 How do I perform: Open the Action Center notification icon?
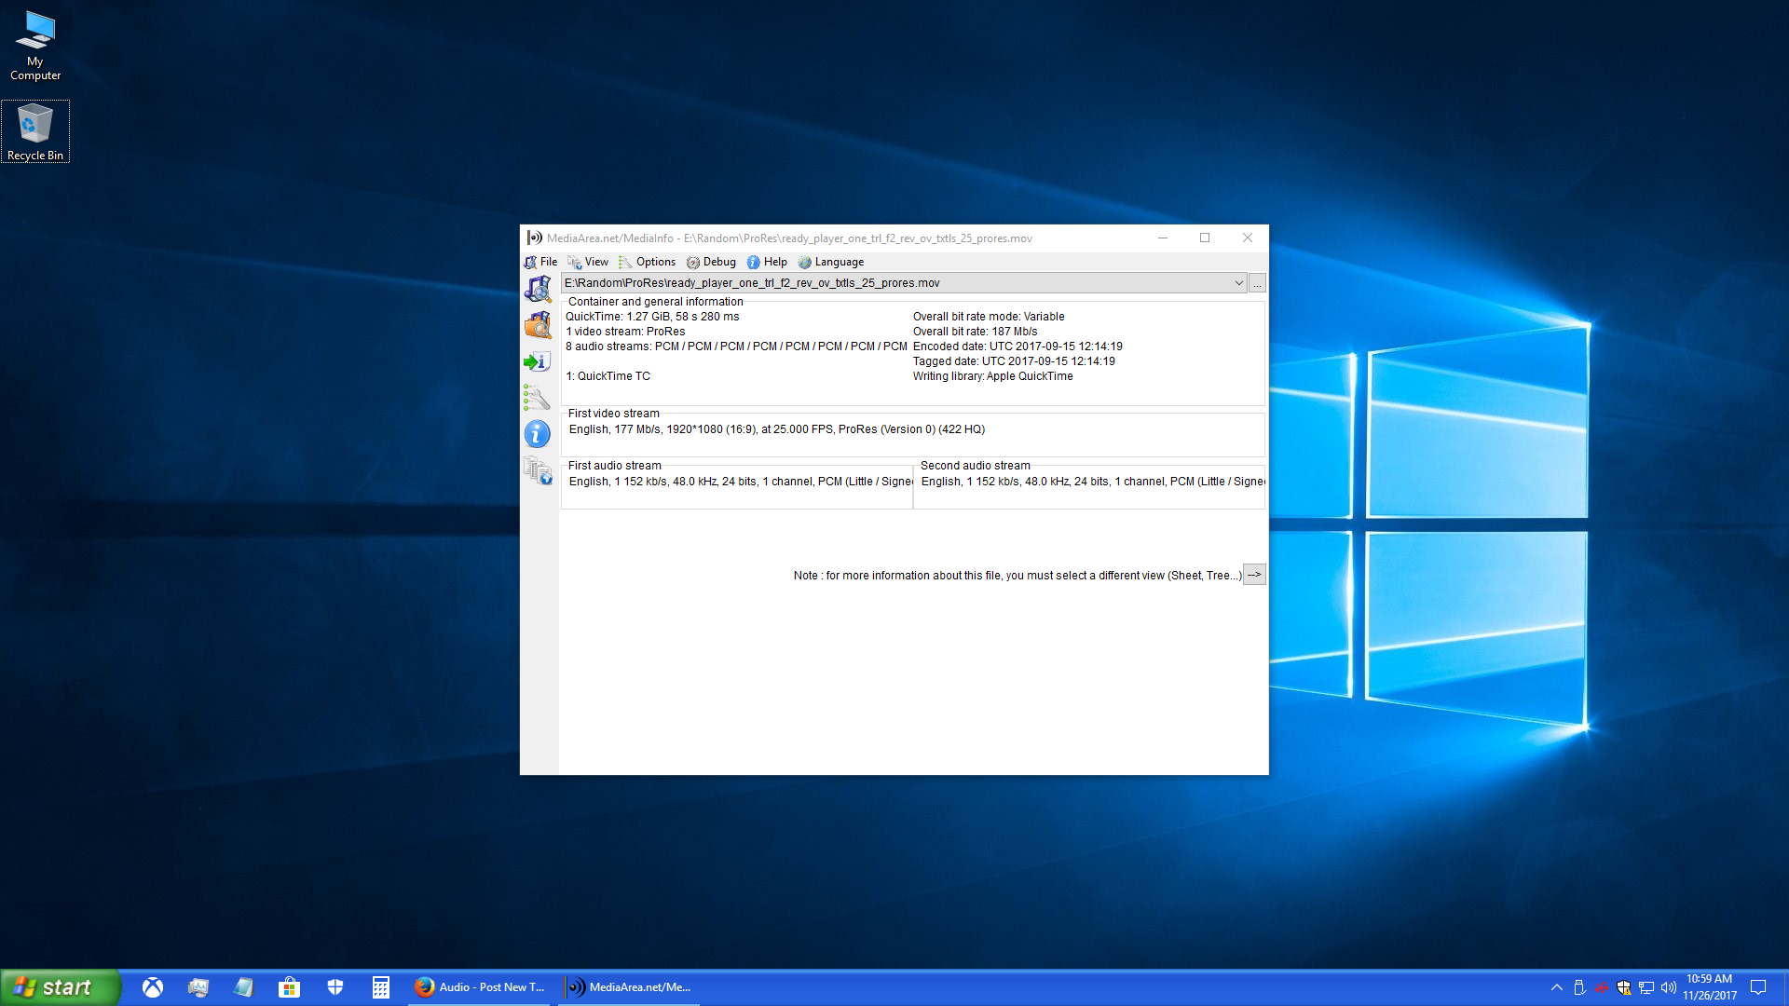(x=1758, y=987)
